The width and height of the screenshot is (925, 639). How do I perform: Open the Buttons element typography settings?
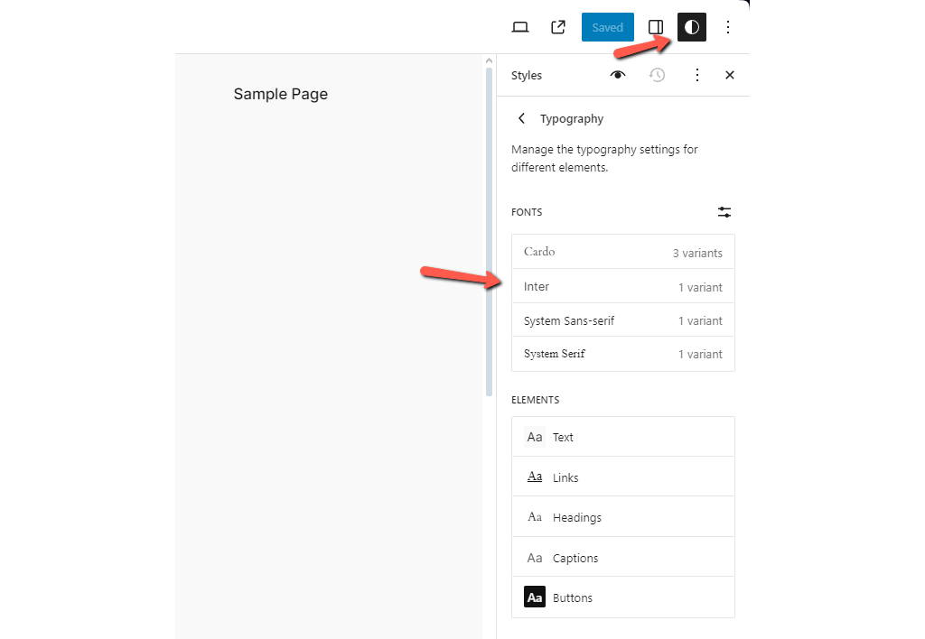(623, 597)
